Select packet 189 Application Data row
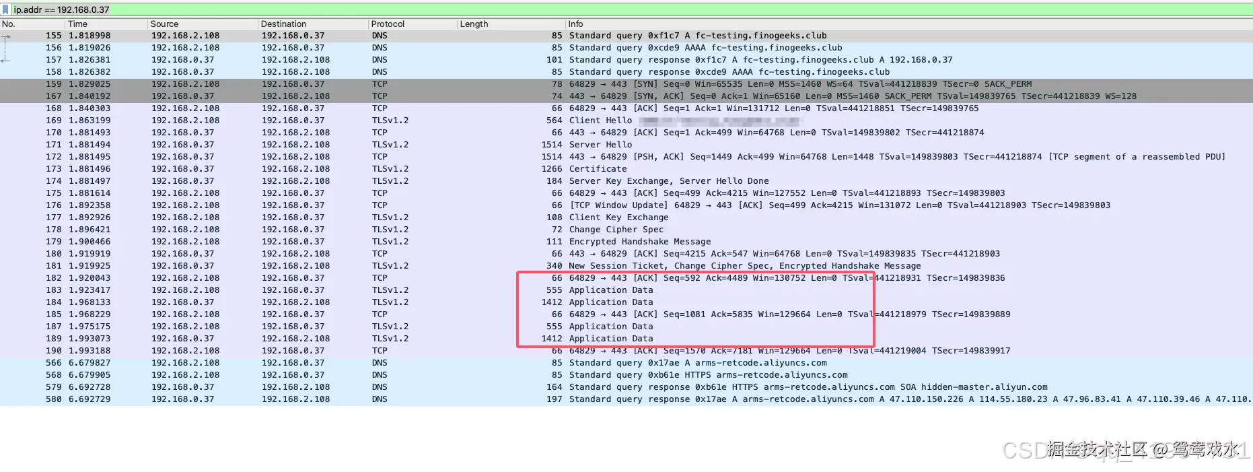 point(626,339)
